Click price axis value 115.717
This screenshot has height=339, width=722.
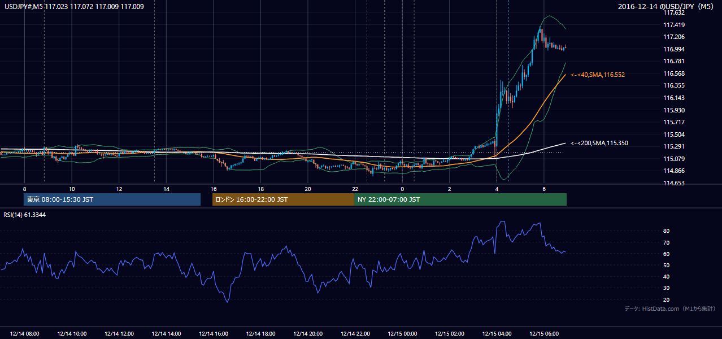point(675,122)
